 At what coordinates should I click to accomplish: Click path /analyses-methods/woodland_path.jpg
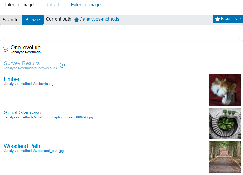(x=34, y=151)
